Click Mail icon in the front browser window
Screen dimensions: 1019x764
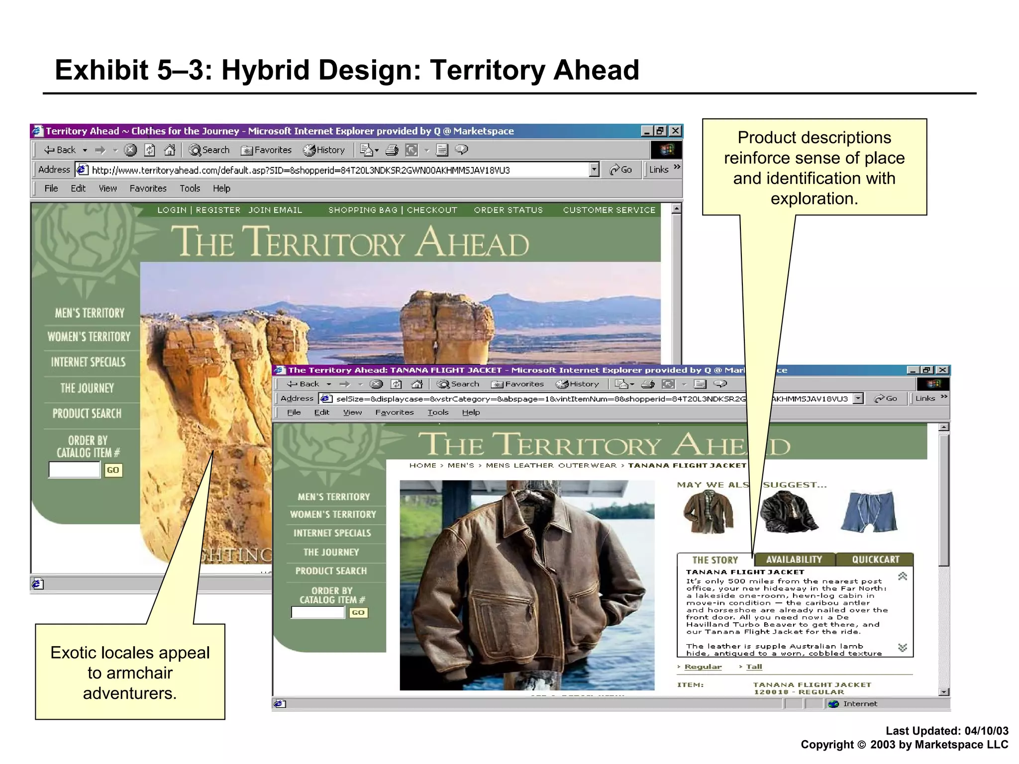pyautogui.click(x=621, y=384)
